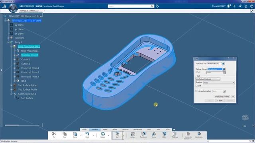Select Shell Properties.1 in the tree
The width and height of the screenshot is (255, 143).
[x=30, y=51]
